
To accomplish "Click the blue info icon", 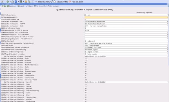I will (16, 1).
